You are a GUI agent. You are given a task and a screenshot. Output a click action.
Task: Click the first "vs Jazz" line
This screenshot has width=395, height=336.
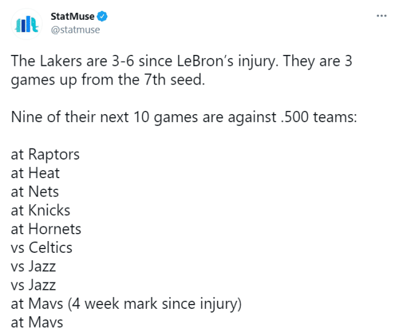tap(33, 266)
